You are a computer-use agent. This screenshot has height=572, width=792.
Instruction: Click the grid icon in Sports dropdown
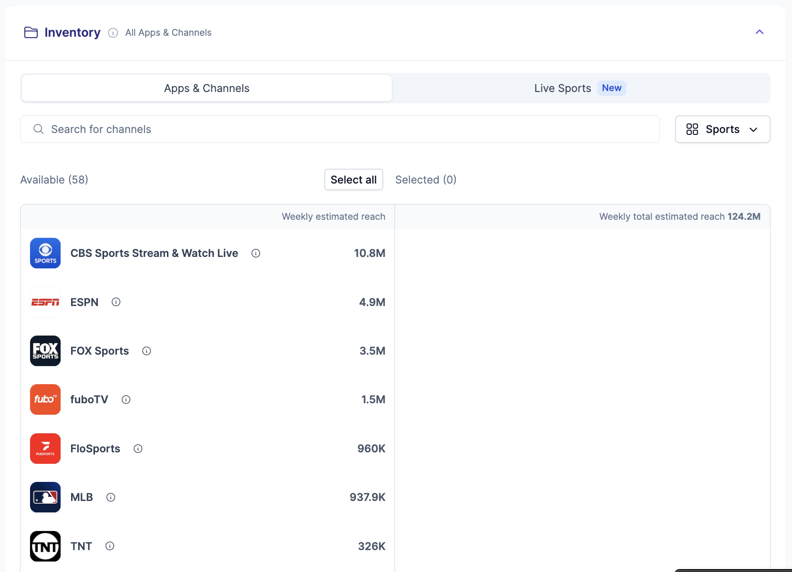[692, 129]
